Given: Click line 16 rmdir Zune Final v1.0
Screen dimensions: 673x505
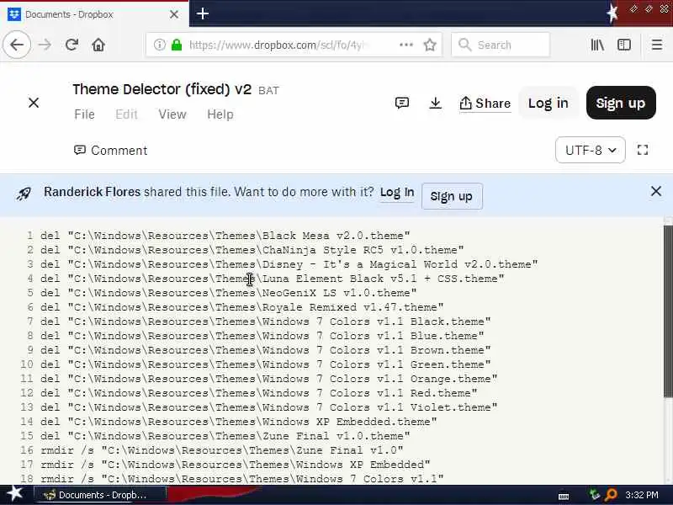Looking at the screenshot, I should (x=221, y=450).
